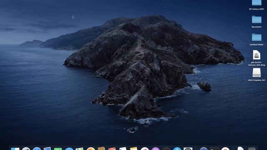Select the untitled folder icon
This screenshot has height=150, width=267.
click(x=257, y=37)
